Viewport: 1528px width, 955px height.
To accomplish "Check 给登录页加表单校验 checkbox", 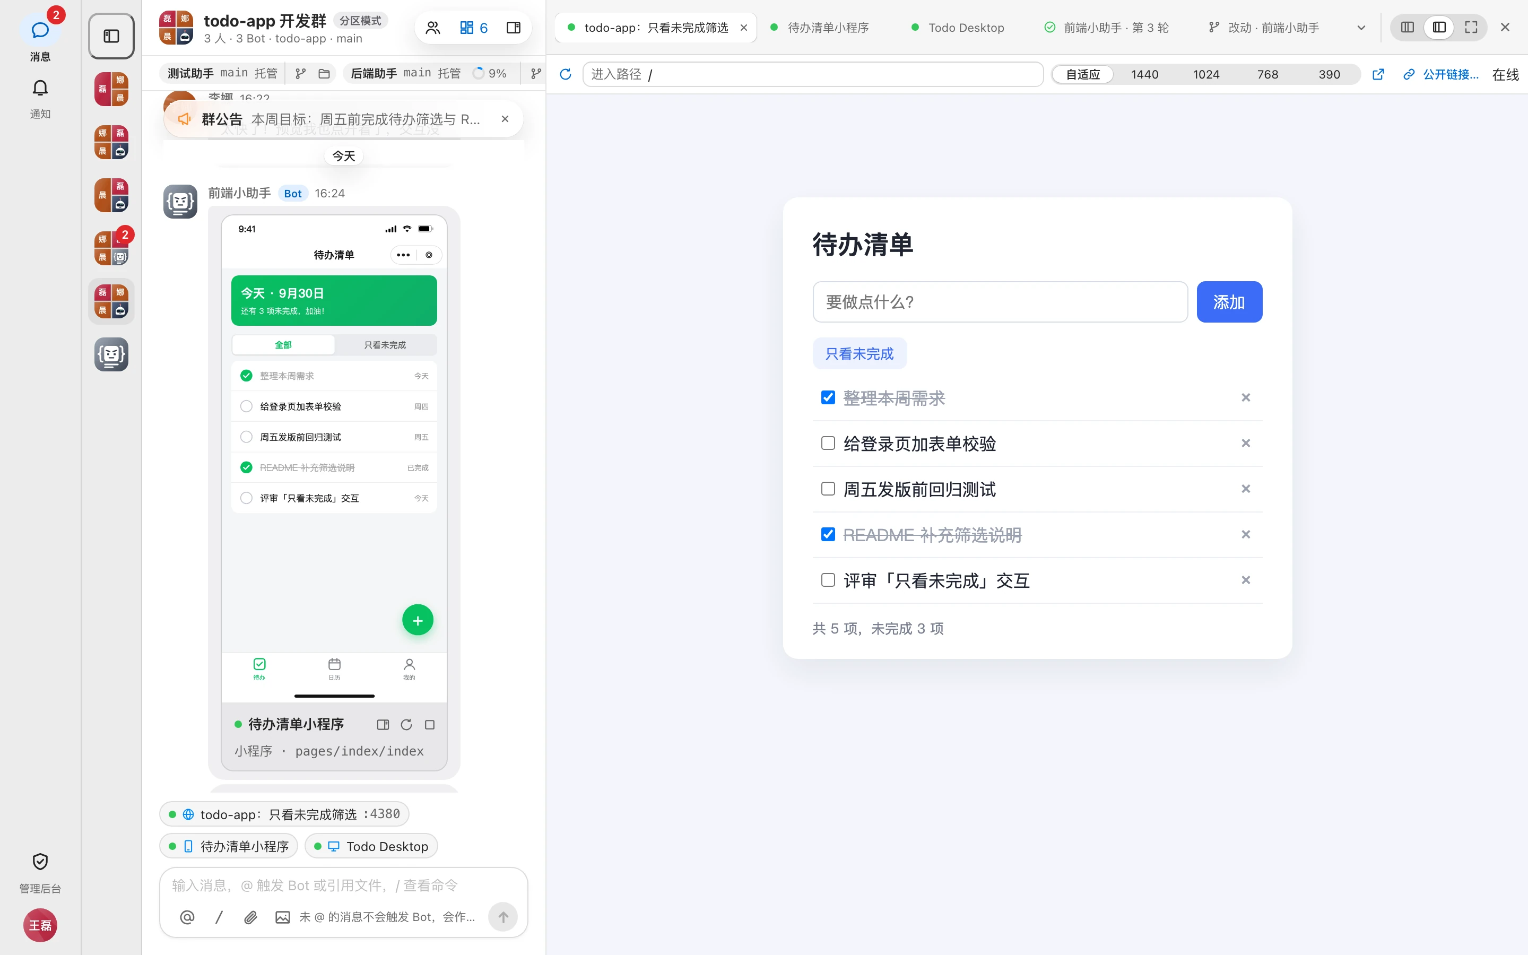I will click(x=828, y=443).
